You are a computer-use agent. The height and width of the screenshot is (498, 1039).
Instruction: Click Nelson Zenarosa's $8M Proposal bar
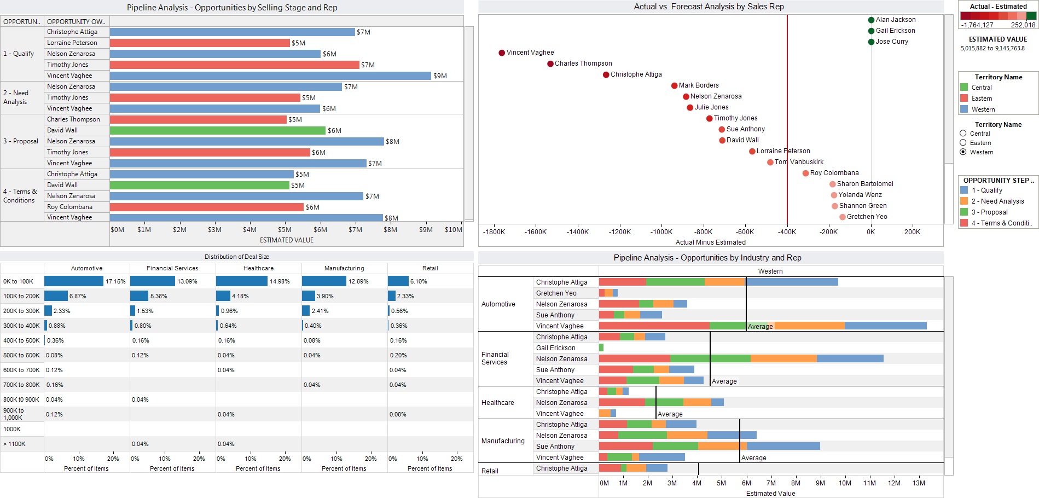(247, 141)
